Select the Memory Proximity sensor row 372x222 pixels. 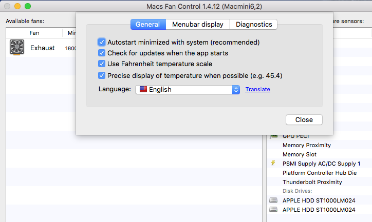click(306, 145)
